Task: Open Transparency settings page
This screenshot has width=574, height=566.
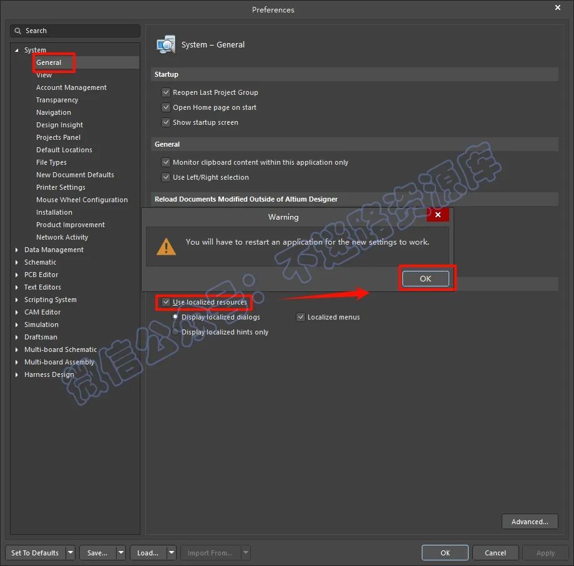Action: point(57,100)
